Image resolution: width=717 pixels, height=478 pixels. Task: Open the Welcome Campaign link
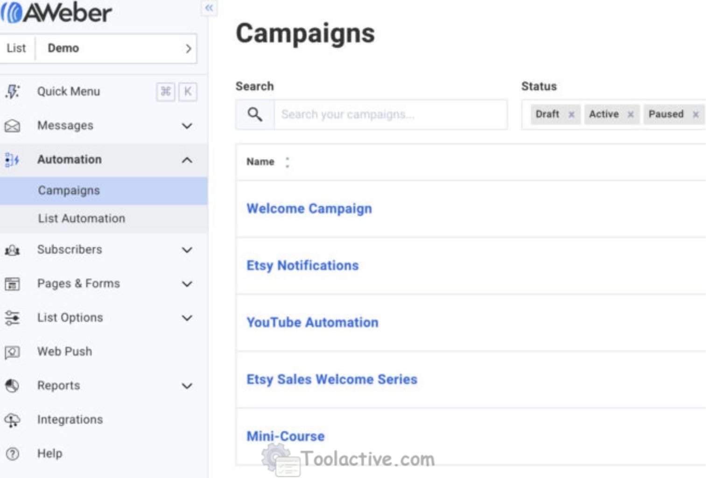coord(309,209)
